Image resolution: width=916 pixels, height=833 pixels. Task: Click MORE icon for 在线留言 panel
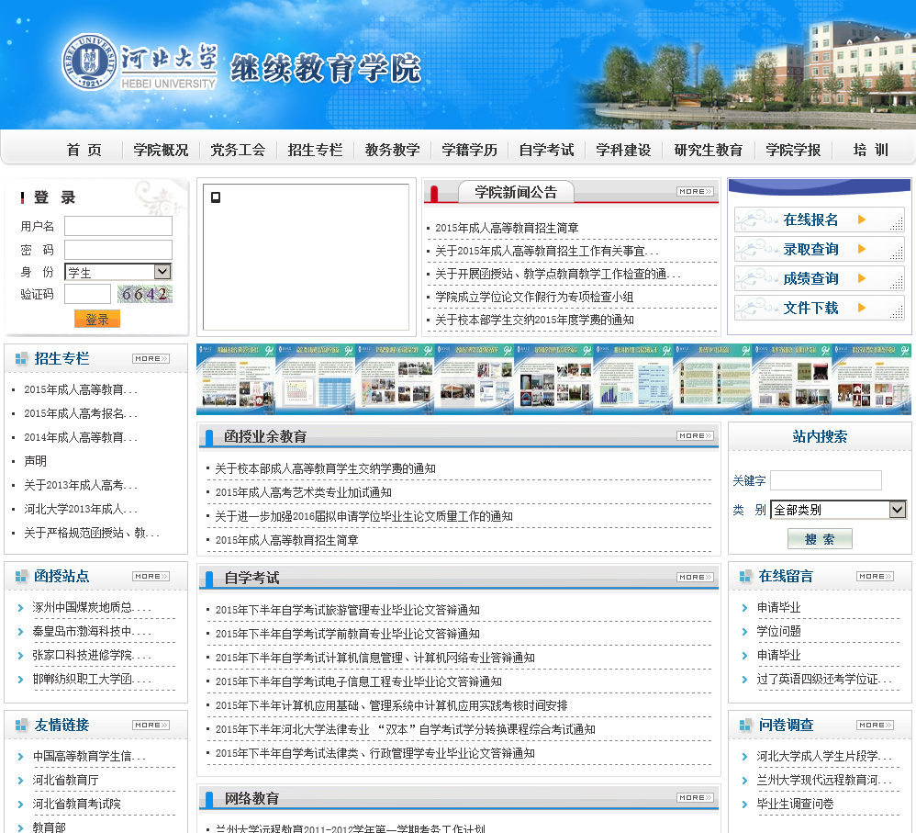click(875, 577)
